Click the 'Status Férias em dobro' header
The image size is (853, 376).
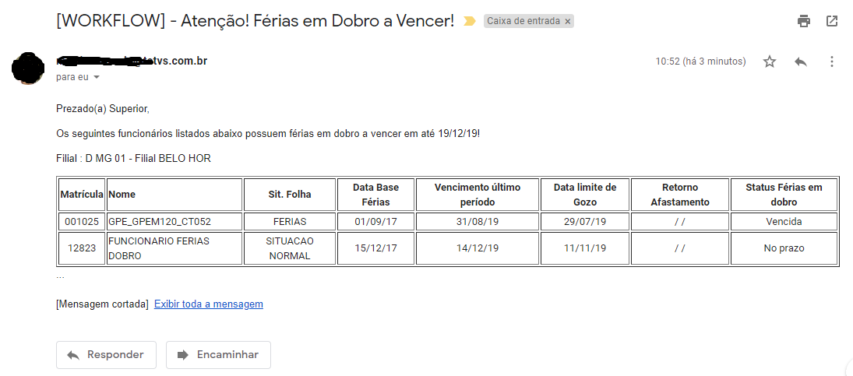coord(784,195)
